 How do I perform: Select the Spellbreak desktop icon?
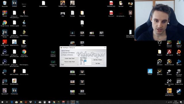[x=160, y=72]
